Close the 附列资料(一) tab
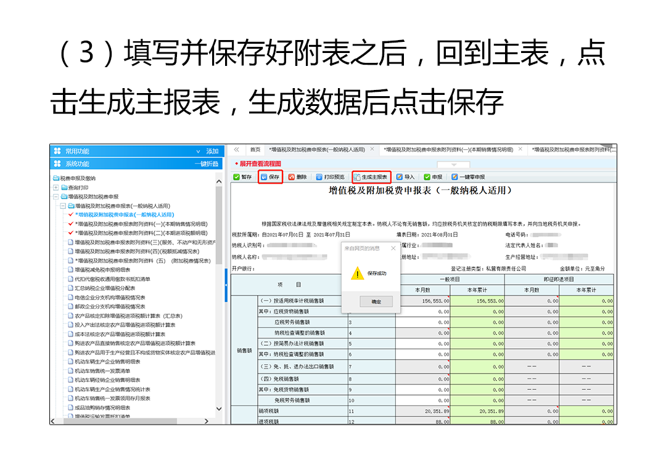Image resolution: width=666 pixels, height=464 pixels. (x=520, y=149)
